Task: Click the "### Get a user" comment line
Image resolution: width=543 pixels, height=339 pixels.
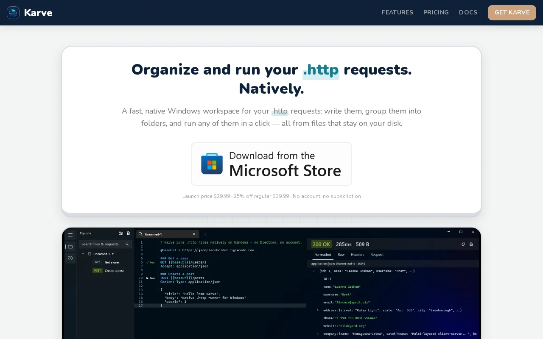Action: point(174,258)
